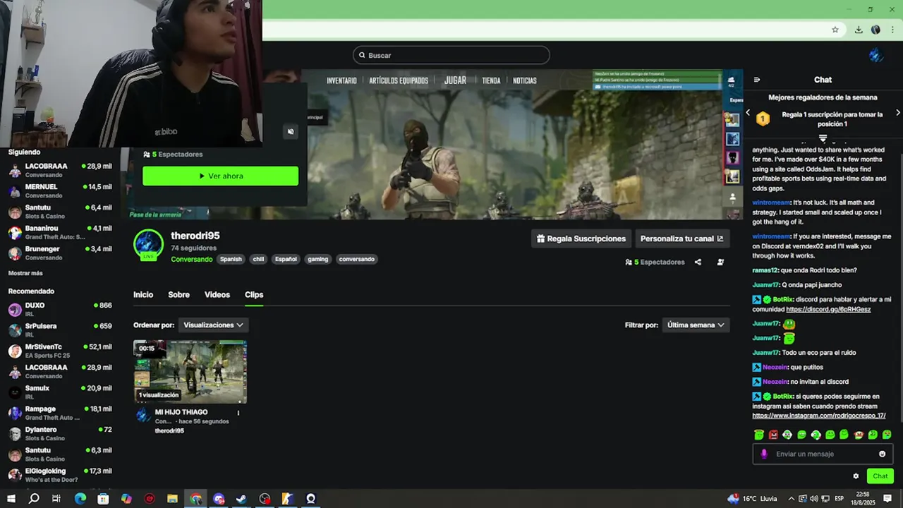Open Samulx recommended channel
This screenshot has width=903, height=508.
click(60, 392)
